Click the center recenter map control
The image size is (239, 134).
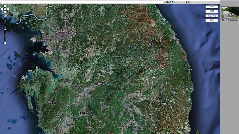[x=5, y=9]
